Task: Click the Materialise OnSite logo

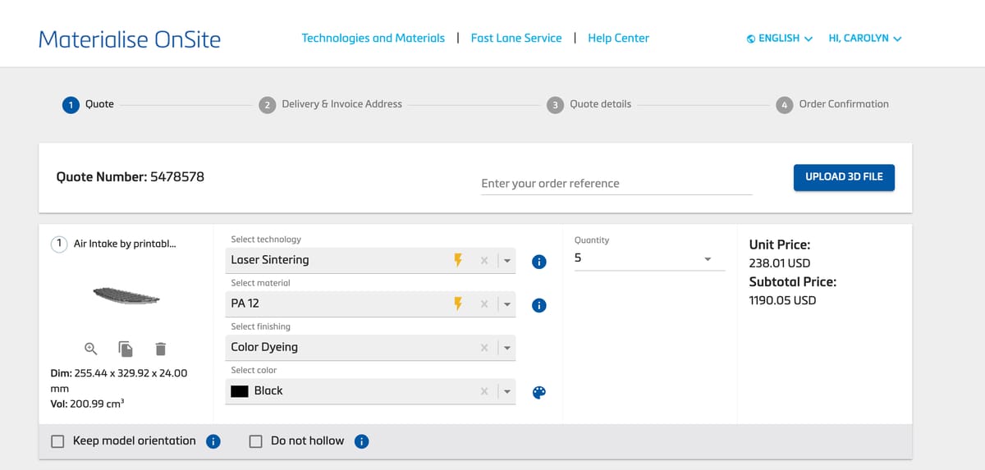Action: 130,39
